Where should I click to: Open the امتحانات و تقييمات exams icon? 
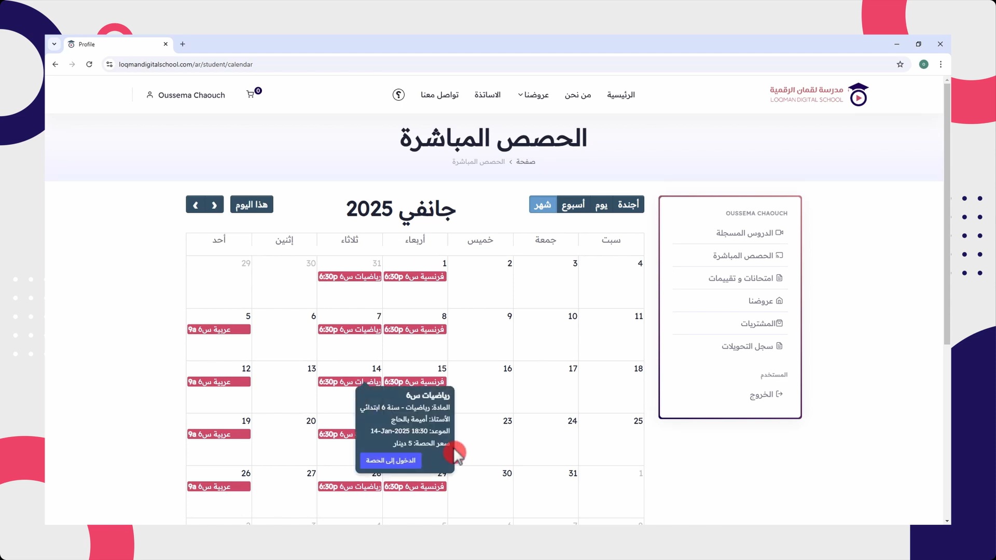coord(780,278)
